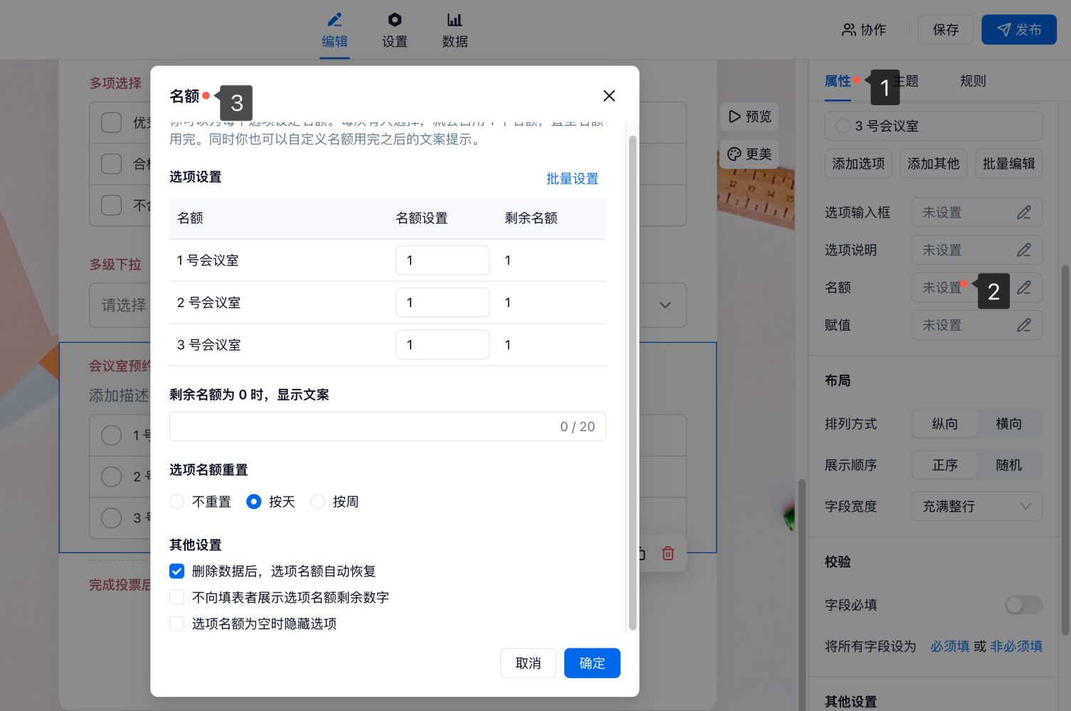Viewport: 1071px width, 711px height.
Task: Select 按天 reset radio option
Action: point(253,502)
